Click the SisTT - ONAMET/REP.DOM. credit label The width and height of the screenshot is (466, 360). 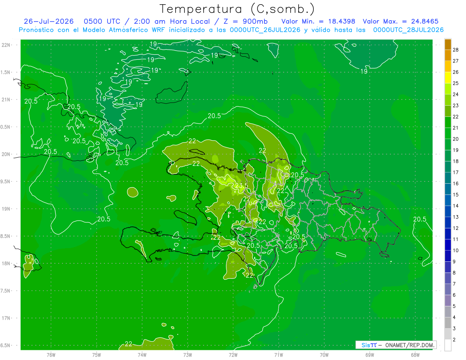point(395,344)
